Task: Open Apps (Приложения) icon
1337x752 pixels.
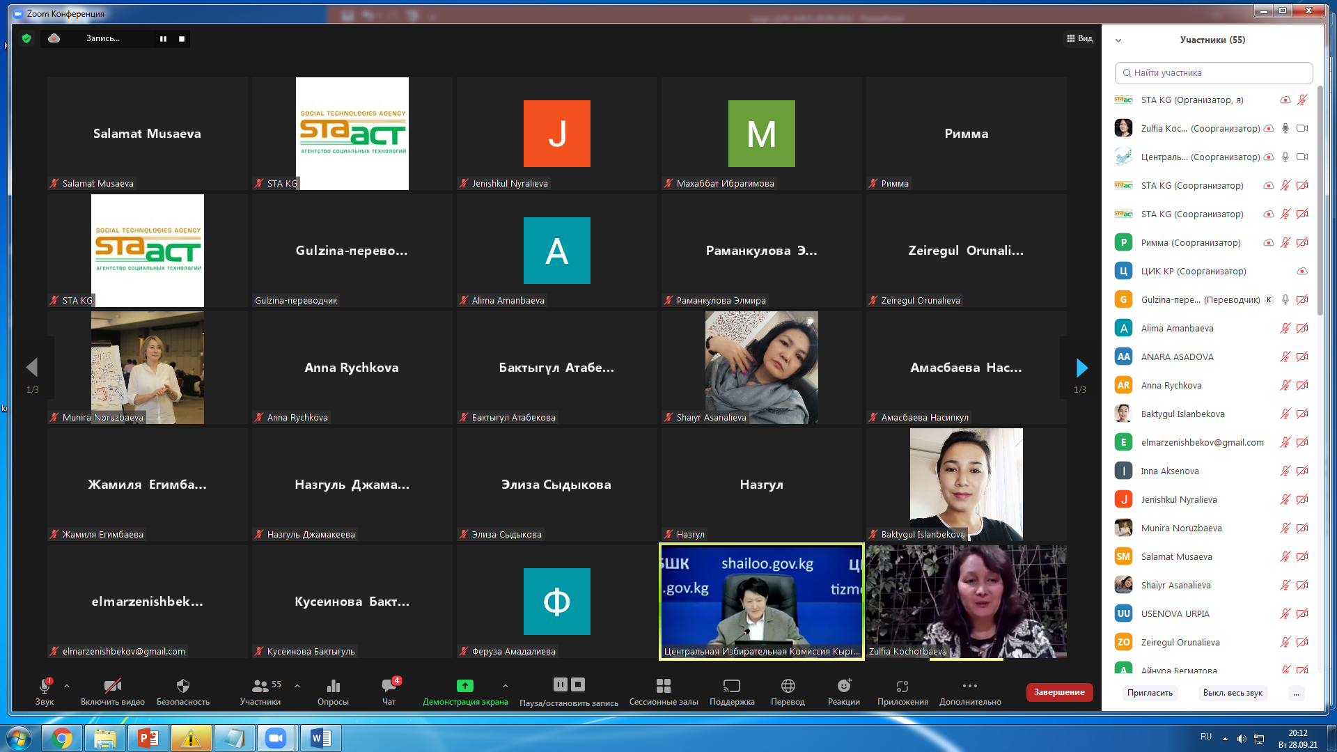Action: click(x=902, y=687)
